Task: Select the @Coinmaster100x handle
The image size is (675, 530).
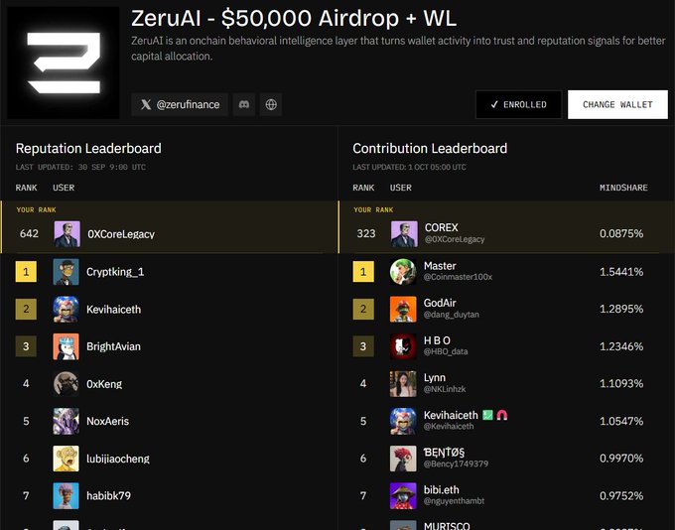Action: click(458, 277)
